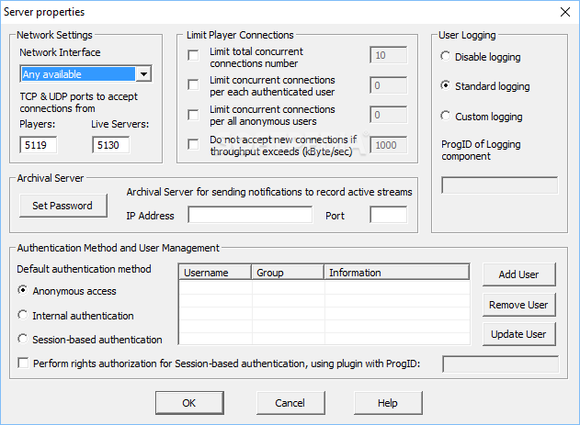Click the Remove User button
Image resolution: width=580 pixels, height=425 pixels.
tap(519, 305)
